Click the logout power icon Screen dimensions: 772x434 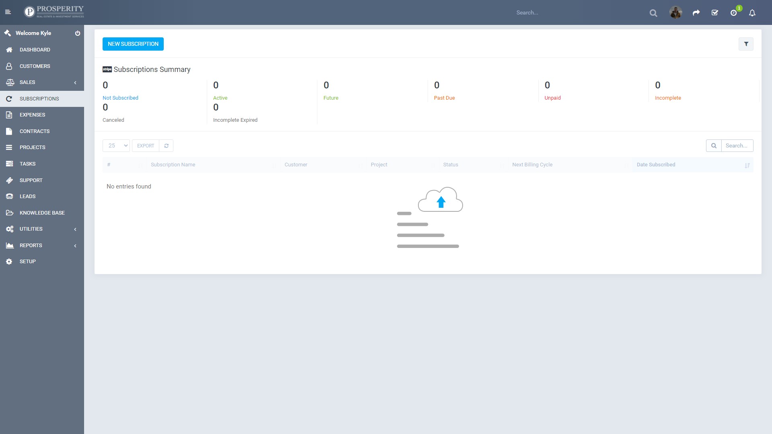coord(78,33)
